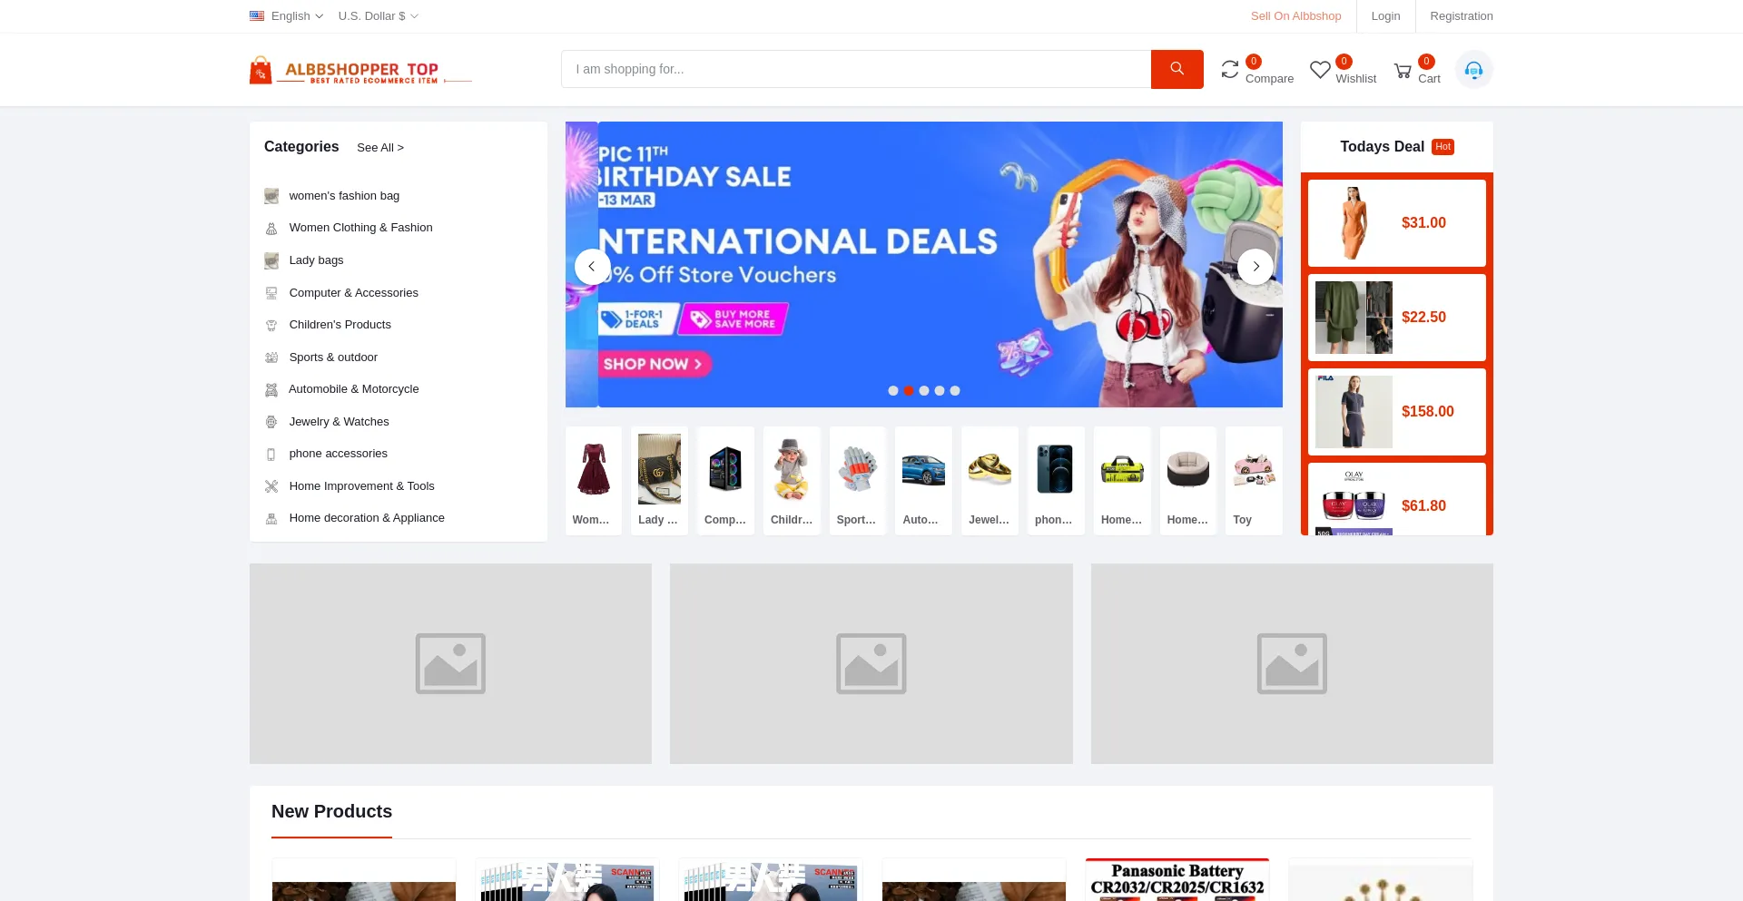Select the second banner slide dot
The width and height of the screenshot is (1743, 901).
(909, 391)
